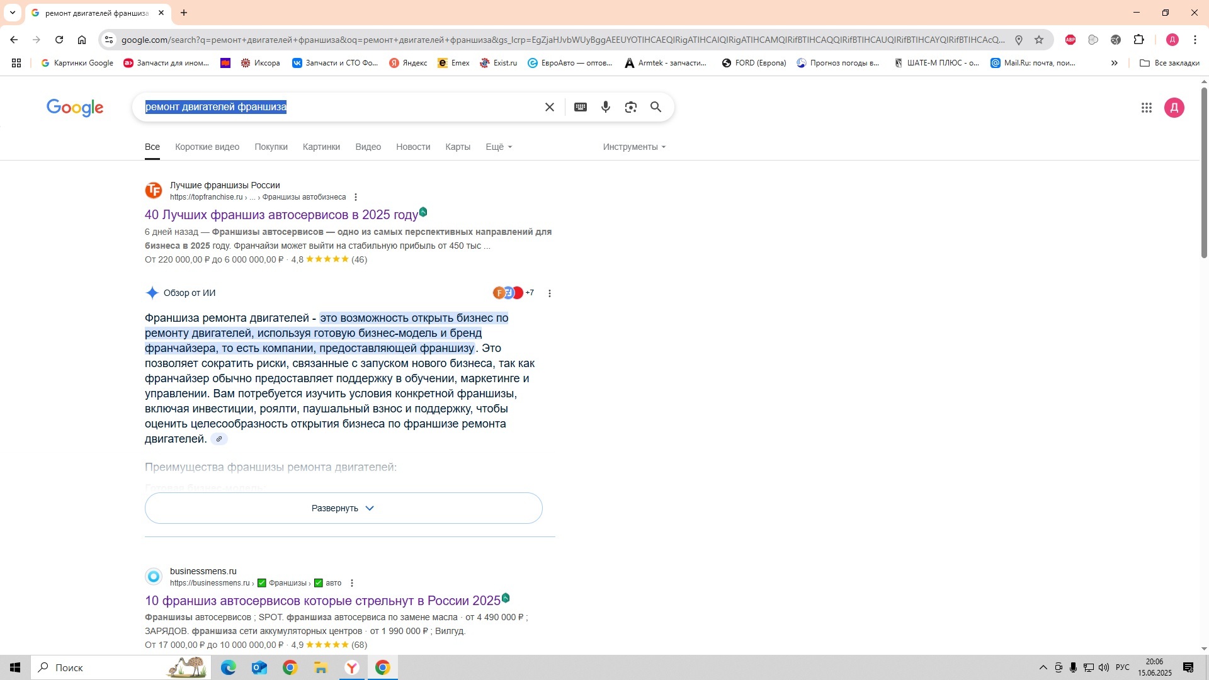1209x680 pixels.
Task: Search by image with Google Lens
Action: pyautogui.click(x=631, y=107)
